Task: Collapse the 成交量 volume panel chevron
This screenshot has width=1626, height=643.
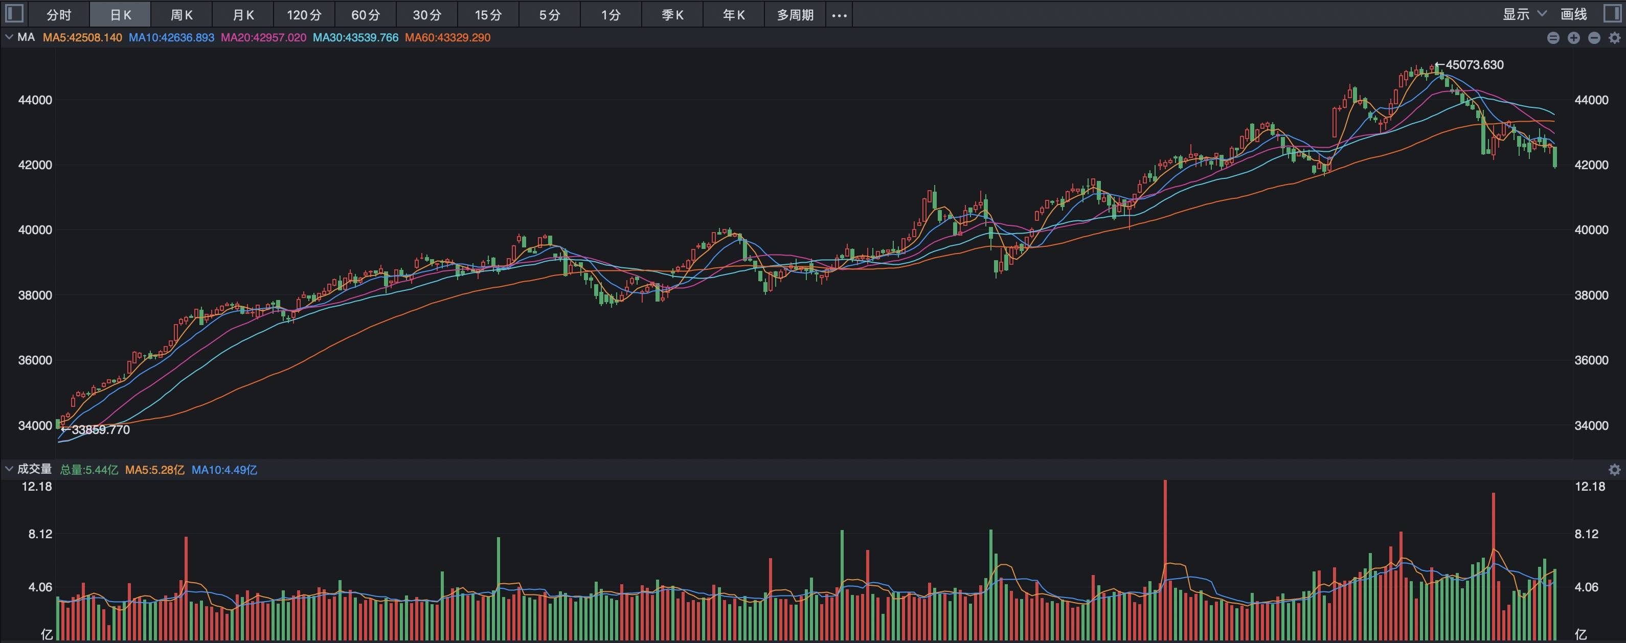Action: pos(9,469)
